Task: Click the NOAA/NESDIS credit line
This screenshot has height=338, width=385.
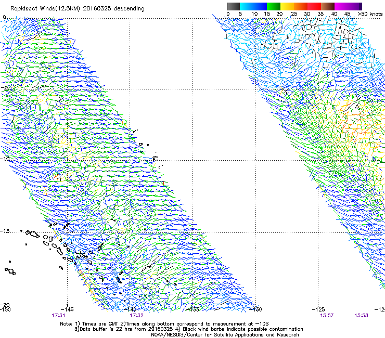Action: tap(225, 335)
